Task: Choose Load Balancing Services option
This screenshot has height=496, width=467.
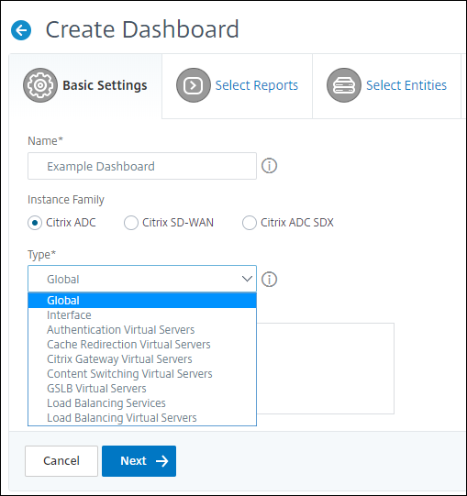Action: click(142, 403)
